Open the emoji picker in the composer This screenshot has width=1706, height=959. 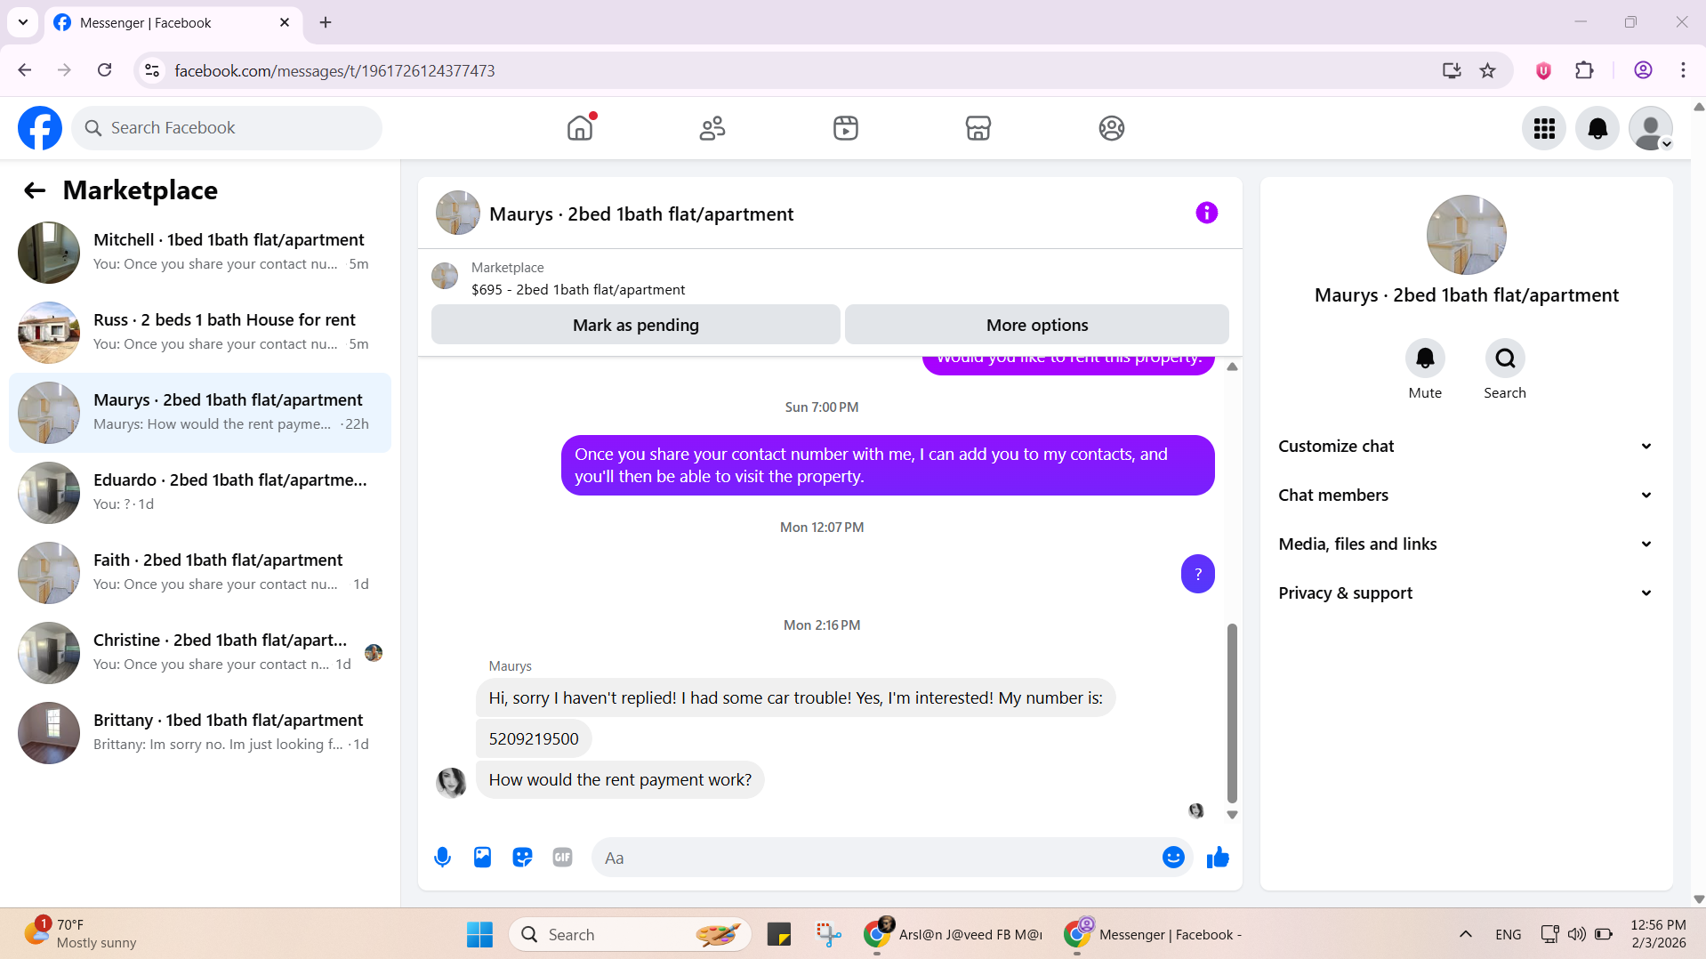click(x=1173, y=858)
